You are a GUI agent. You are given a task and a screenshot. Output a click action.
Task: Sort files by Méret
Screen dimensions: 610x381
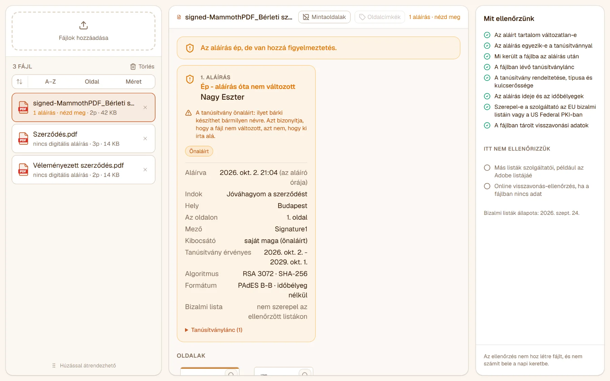pyautogui.click(x=134, y=82)
